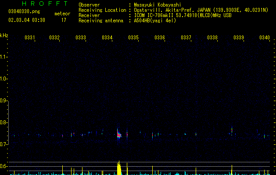Image resolution: width=276 pixels, height=175 pixels.
Task: Click the large pink meteor echo after 0334
Action: click(x=119, y=135)
